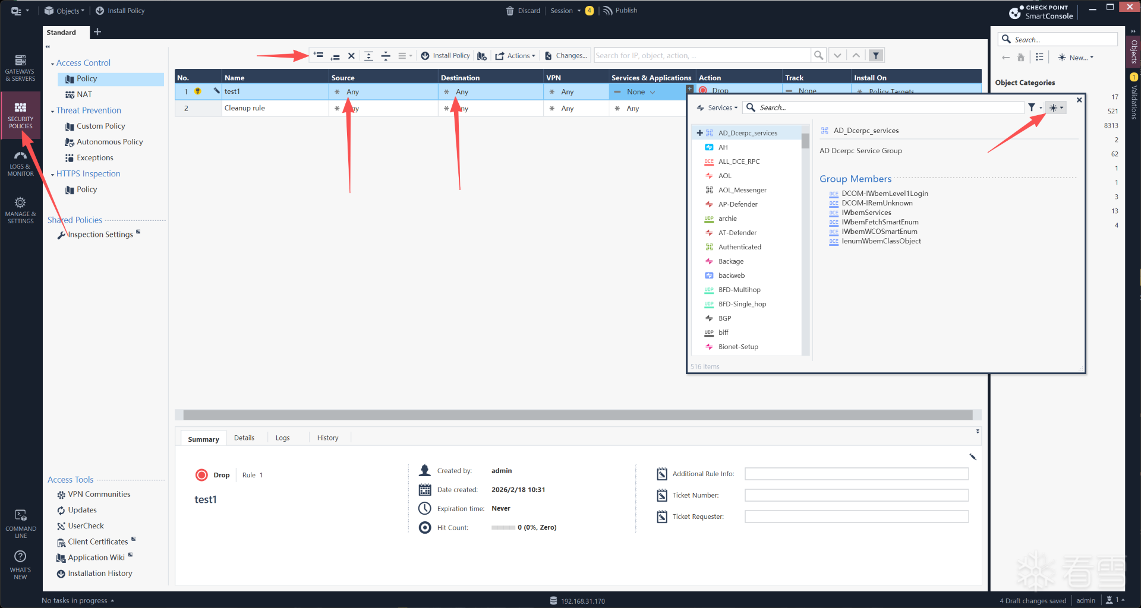This screenshot has width=1141, height=608.
Task: Click the expand all sections icon
Action: pos(368,56)
